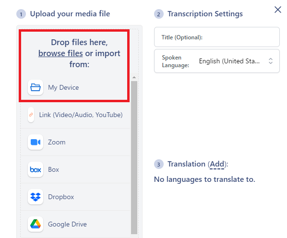The width and height of the screenshot is (287, 238).
Task: Close the upload dialog with X
Action: (x=278, y=10)
